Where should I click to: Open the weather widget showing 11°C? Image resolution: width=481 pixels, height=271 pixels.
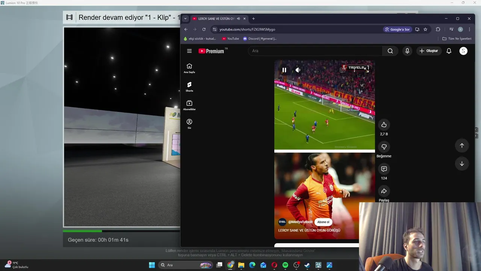[17, 265]
